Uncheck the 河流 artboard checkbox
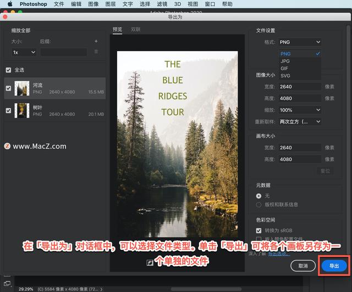 point(8,88)
